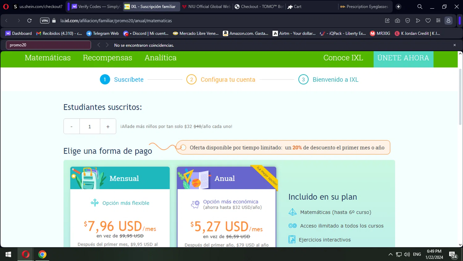Click the address bar URL field
463x261 pixels.
(x=216, y=21)
